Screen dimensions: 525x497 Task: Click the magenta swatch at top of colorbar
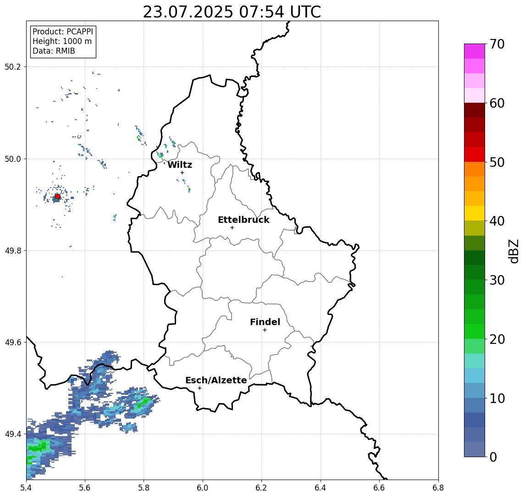pyautogui.click(x=475, y=51)
